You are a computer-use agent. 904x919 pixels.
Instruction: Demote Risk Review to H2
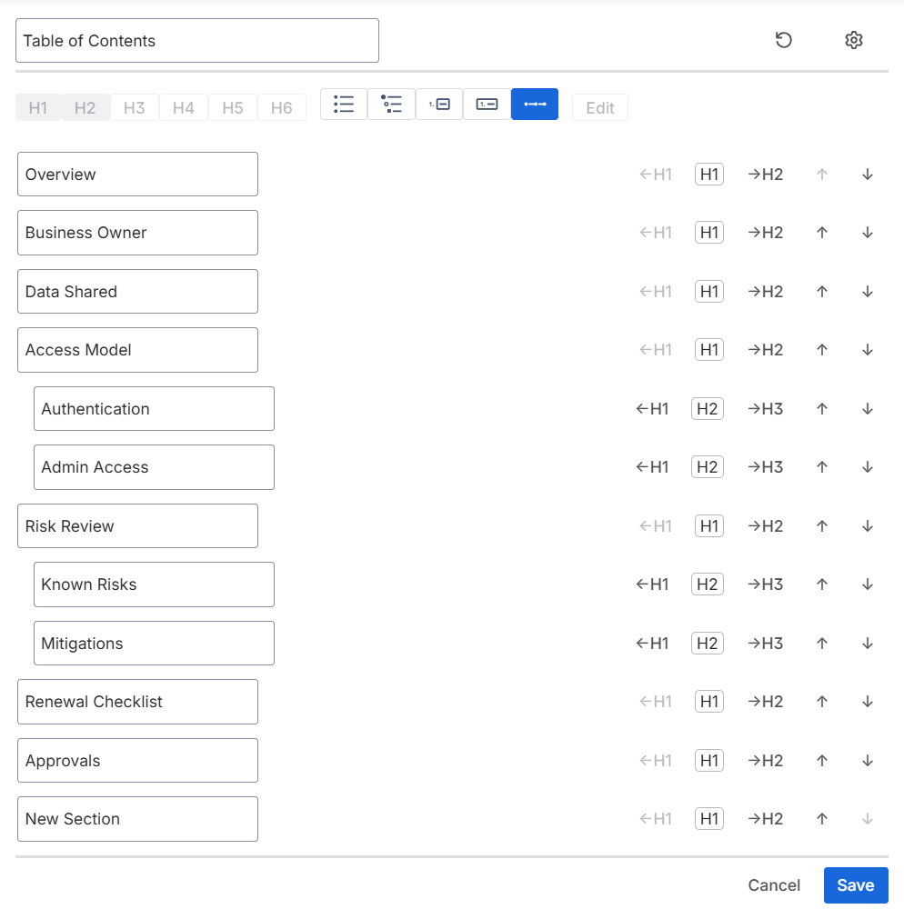(766, 525)
